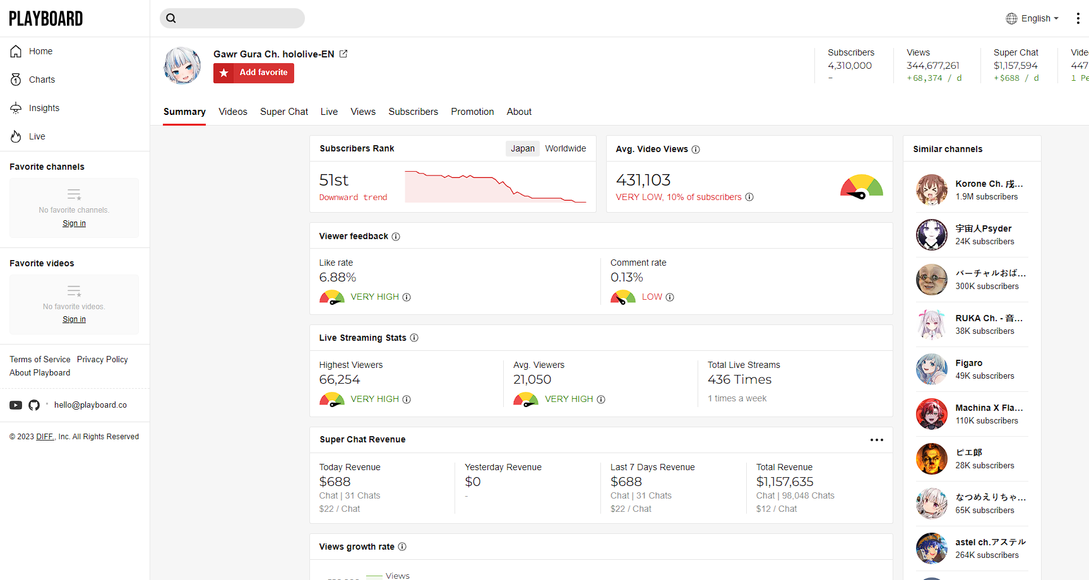Click Live Streaming Stats info icon
1089x580 pixels.
tap(414, 338)
